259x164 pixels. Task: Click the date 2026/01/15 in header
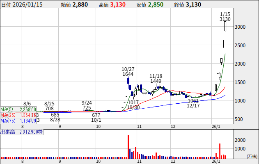28,5
